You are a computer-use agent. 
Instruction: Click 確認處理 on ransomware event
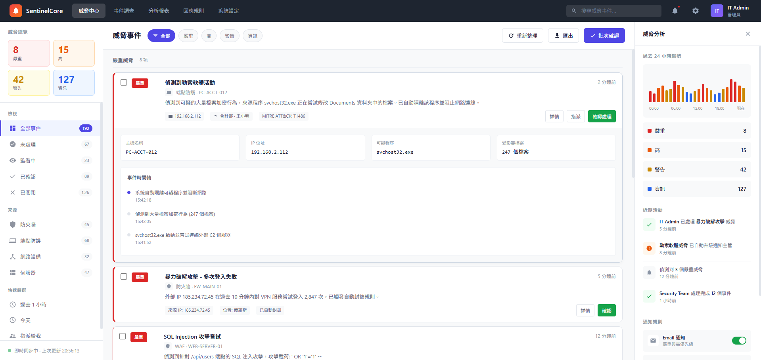[602, 116]
